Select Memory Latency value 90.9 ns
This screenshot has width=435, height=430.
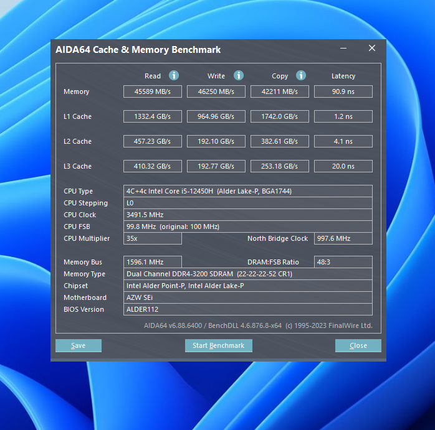click(343, 91)
